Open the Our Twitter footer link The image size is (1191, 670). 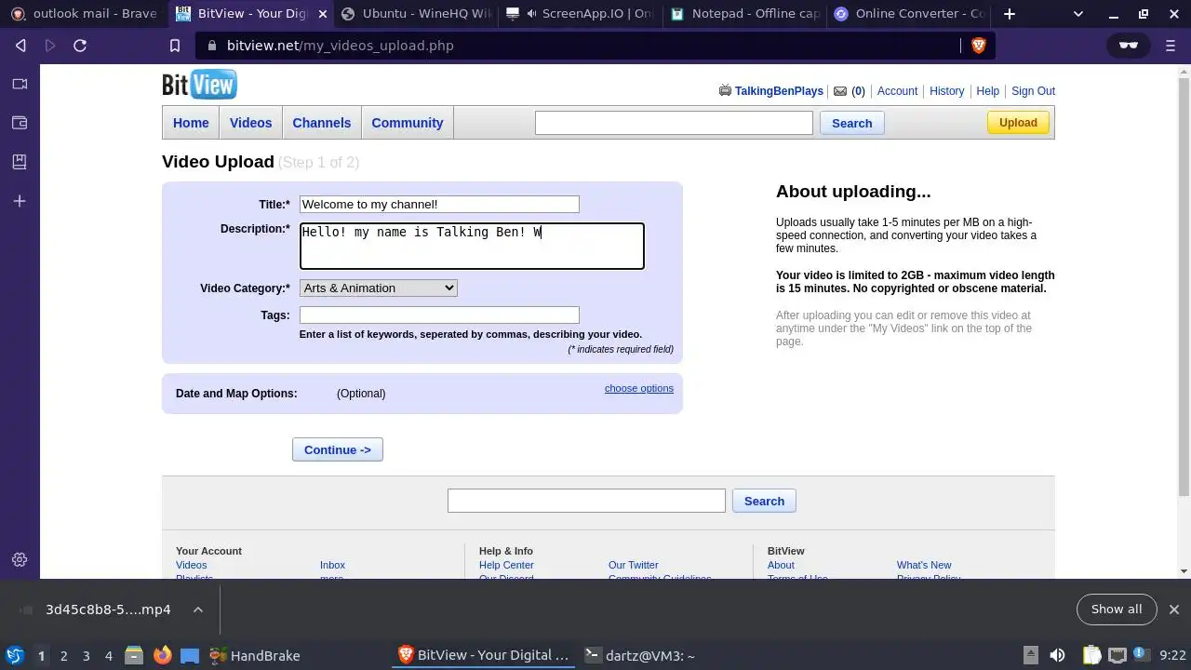tap(633, 565)
